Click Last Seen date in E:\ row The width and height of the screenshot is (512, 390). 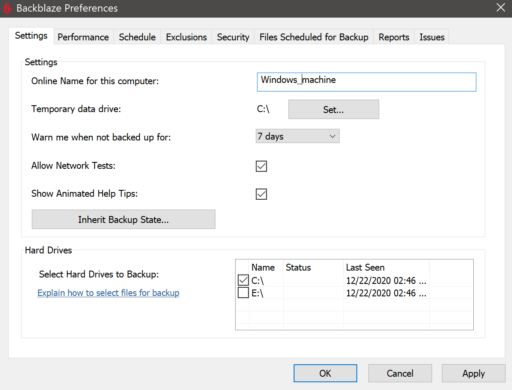click(386, 293)
